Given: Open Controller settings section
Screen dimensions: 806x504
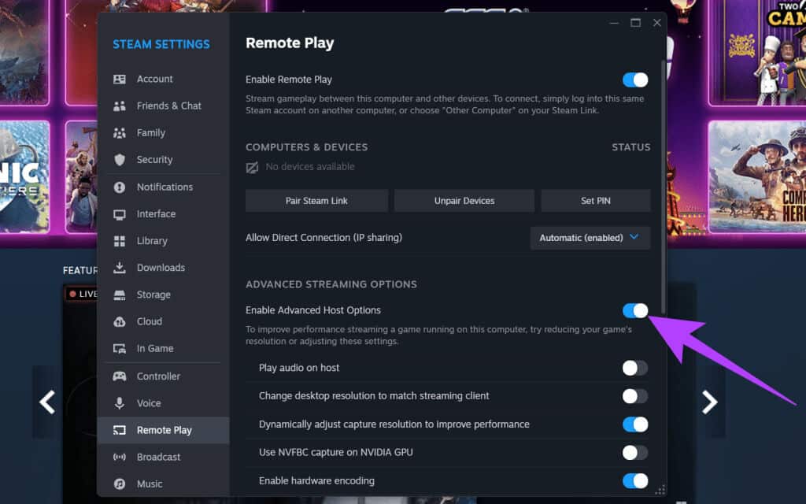Looking at the screenshot, I should 164,376.
